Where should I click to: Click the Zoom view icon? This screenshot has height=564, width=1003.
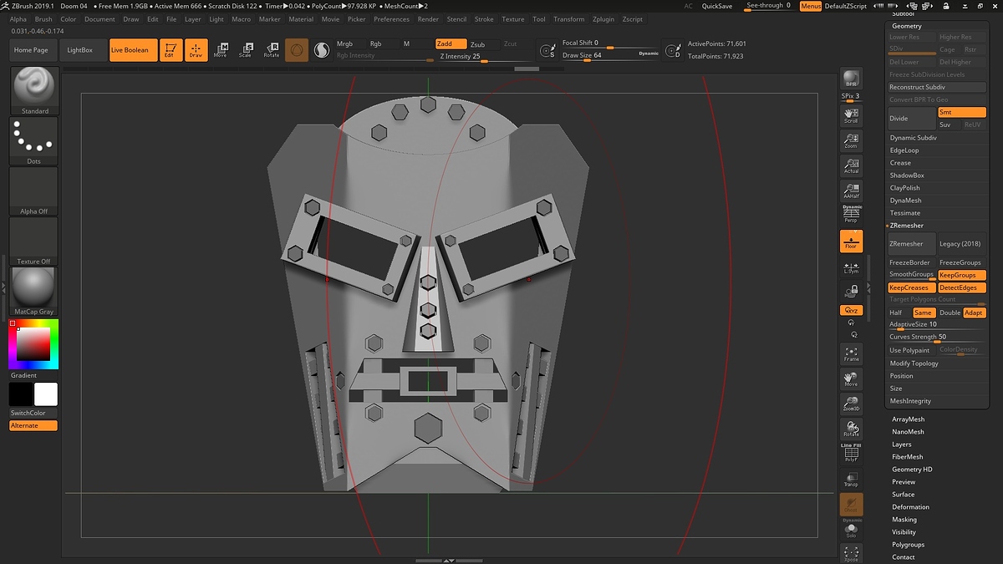point(851,140)
